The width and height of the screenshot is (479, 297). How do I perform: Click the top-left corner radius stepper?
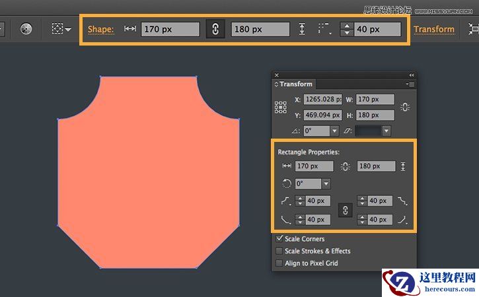click(x=301, y=201)
